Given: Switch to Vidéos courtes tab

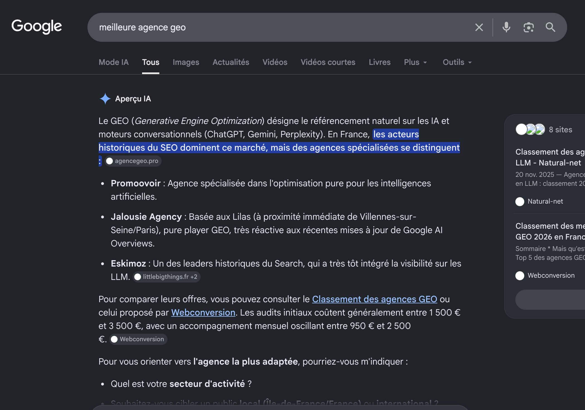Looking at the screenshot, I should click(x=328, y=62).
